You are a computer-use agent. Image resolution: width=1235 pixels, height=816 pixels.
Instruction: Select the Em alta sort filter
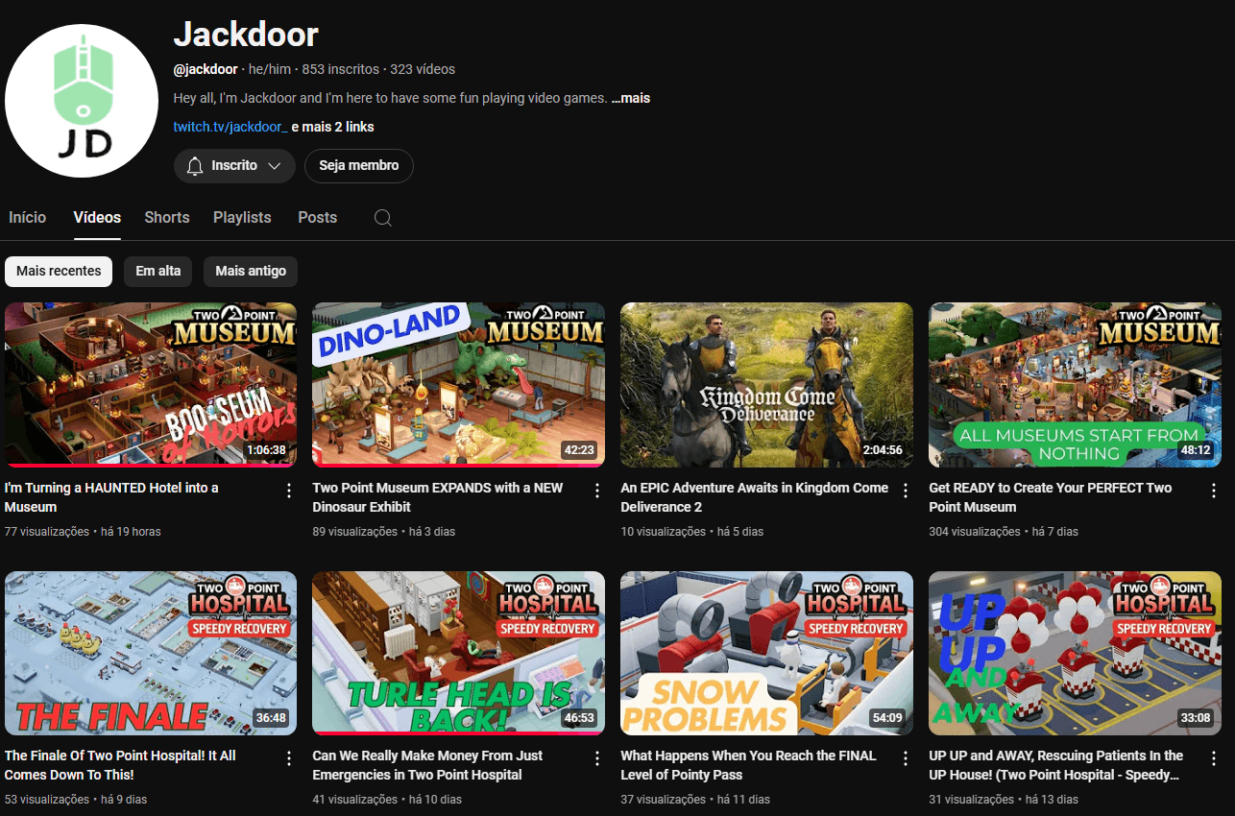coord(158,272)
